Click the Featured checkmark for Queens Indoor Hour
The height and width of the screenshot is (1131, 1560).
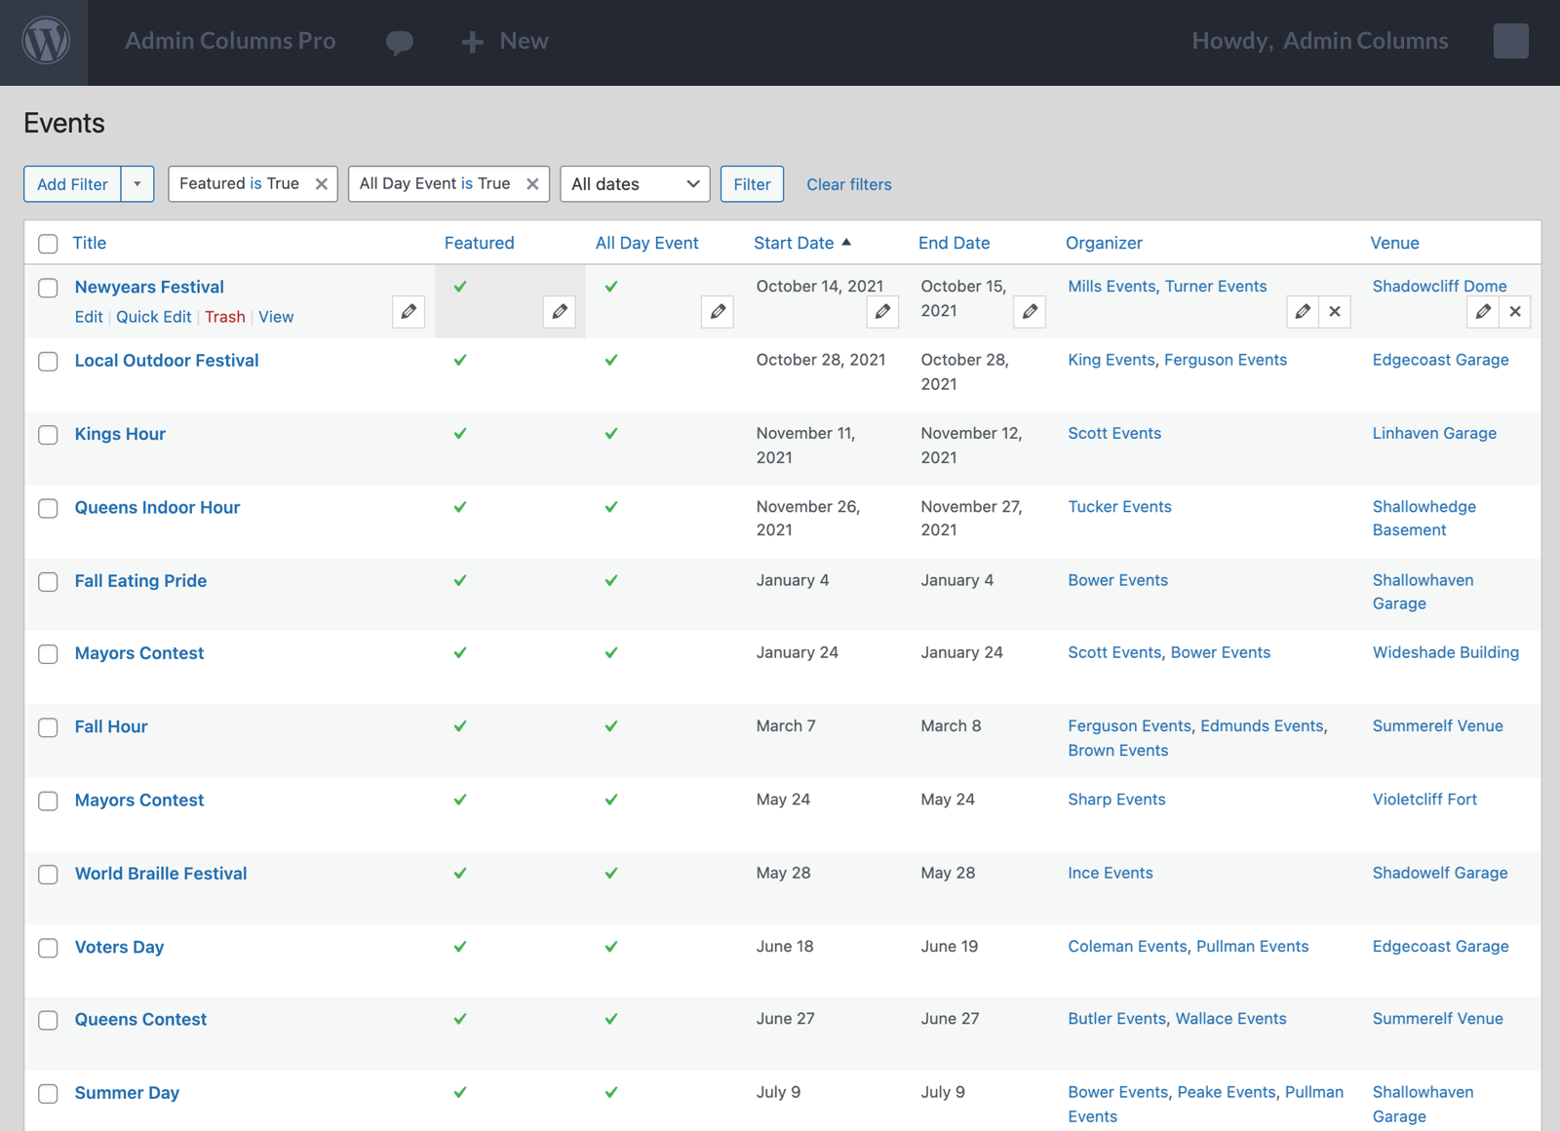(x=460, y=507)
